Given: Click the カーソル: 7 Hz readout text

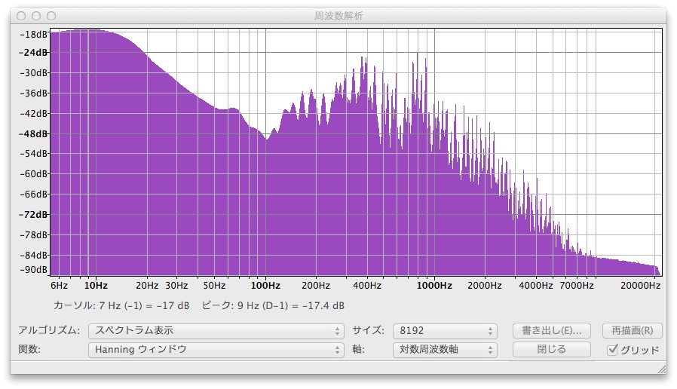Looking at the screenshot, I should 121,305.
